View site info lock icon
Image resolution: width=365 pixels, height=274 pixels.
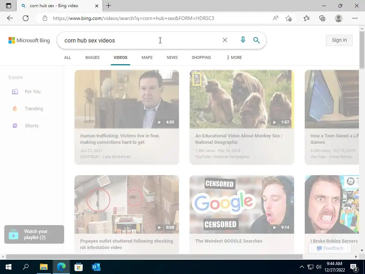(x=45, y=18)
